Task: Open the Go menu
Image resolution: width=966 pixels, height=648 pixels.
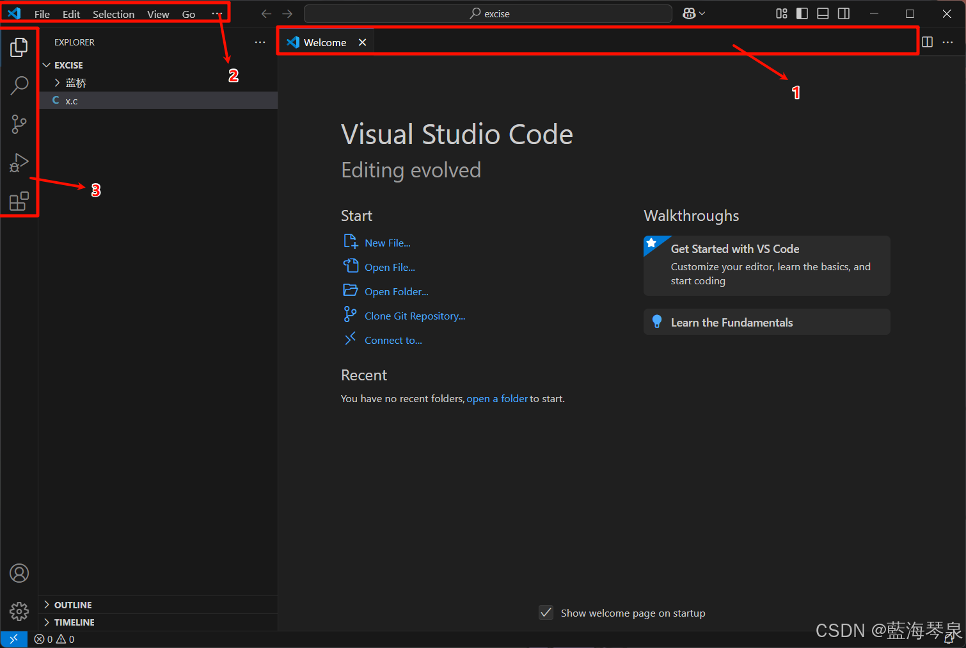Action: click(x=189, y=14)
